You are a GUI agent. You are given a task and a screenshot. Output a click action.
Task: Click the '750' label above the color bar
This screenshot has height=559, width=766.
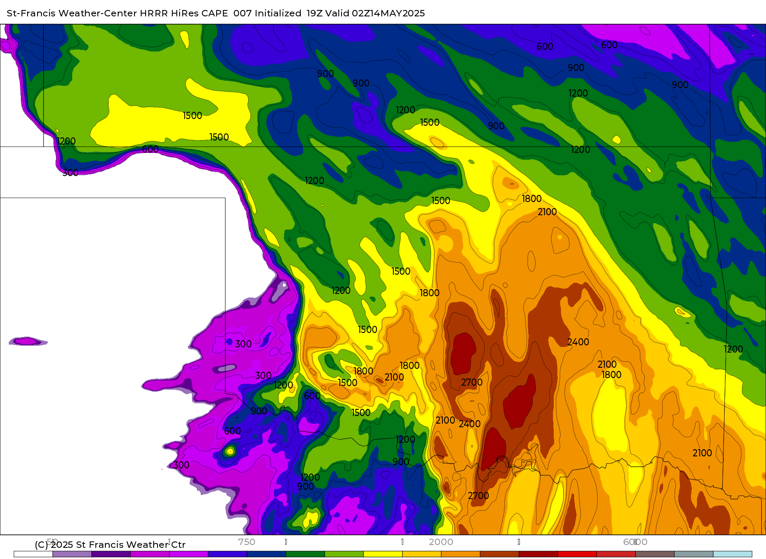[247, 542]
